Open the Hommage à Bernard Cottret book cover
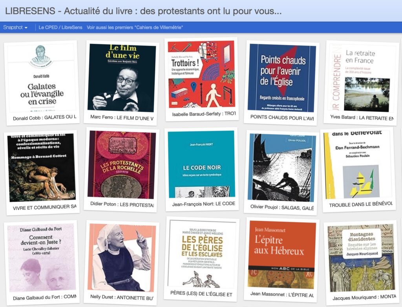 tap(42, 168)
